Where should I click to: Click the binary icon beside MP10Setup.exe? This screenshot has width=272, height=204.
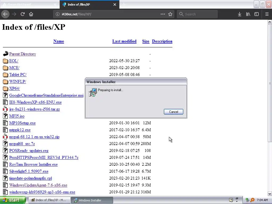(5, 123)
